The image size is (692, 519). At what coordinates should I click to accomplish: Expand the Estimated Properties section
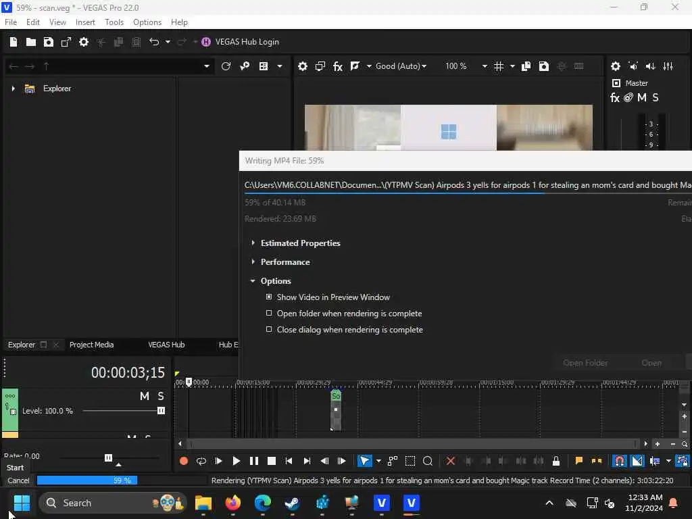click(253, 243)
